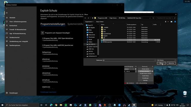Image resolution: width=191 pixels, height=107 pixels.
Task: Open Startseite in Windows-Sicherheit sidebar
Action: pos(12,18)
